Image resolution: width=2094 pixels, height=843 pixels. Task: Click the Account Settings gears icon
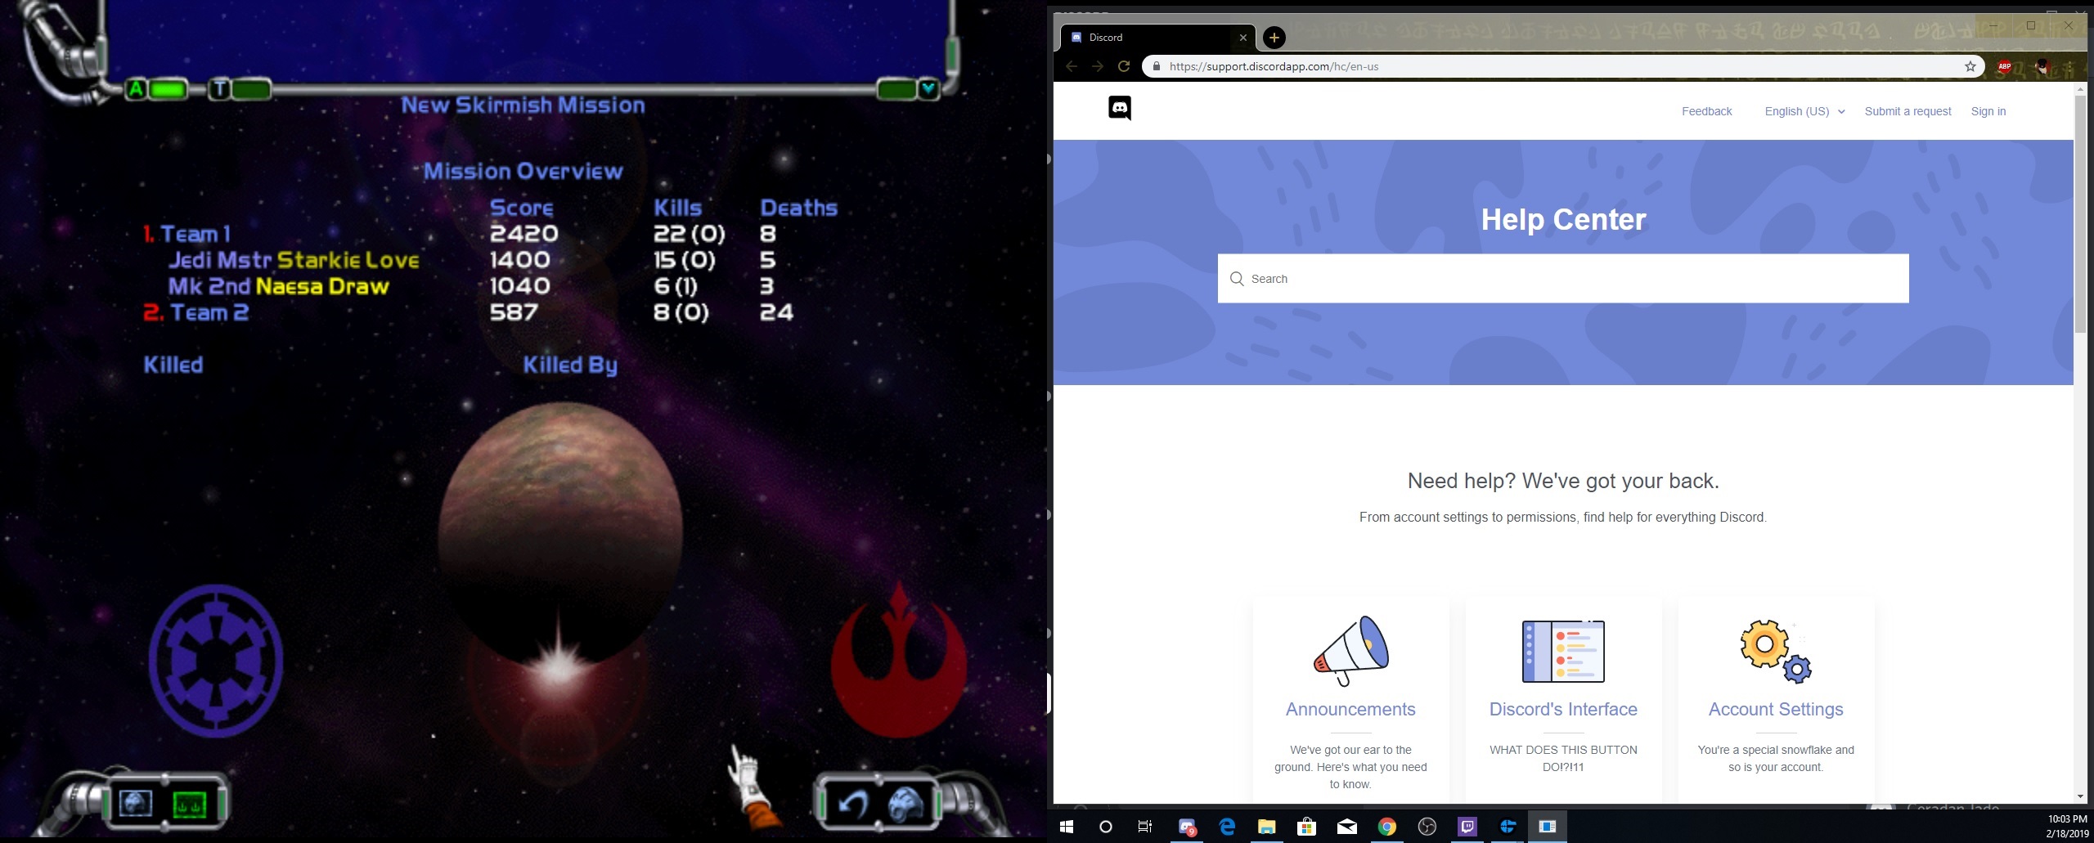coord(1775,651)
